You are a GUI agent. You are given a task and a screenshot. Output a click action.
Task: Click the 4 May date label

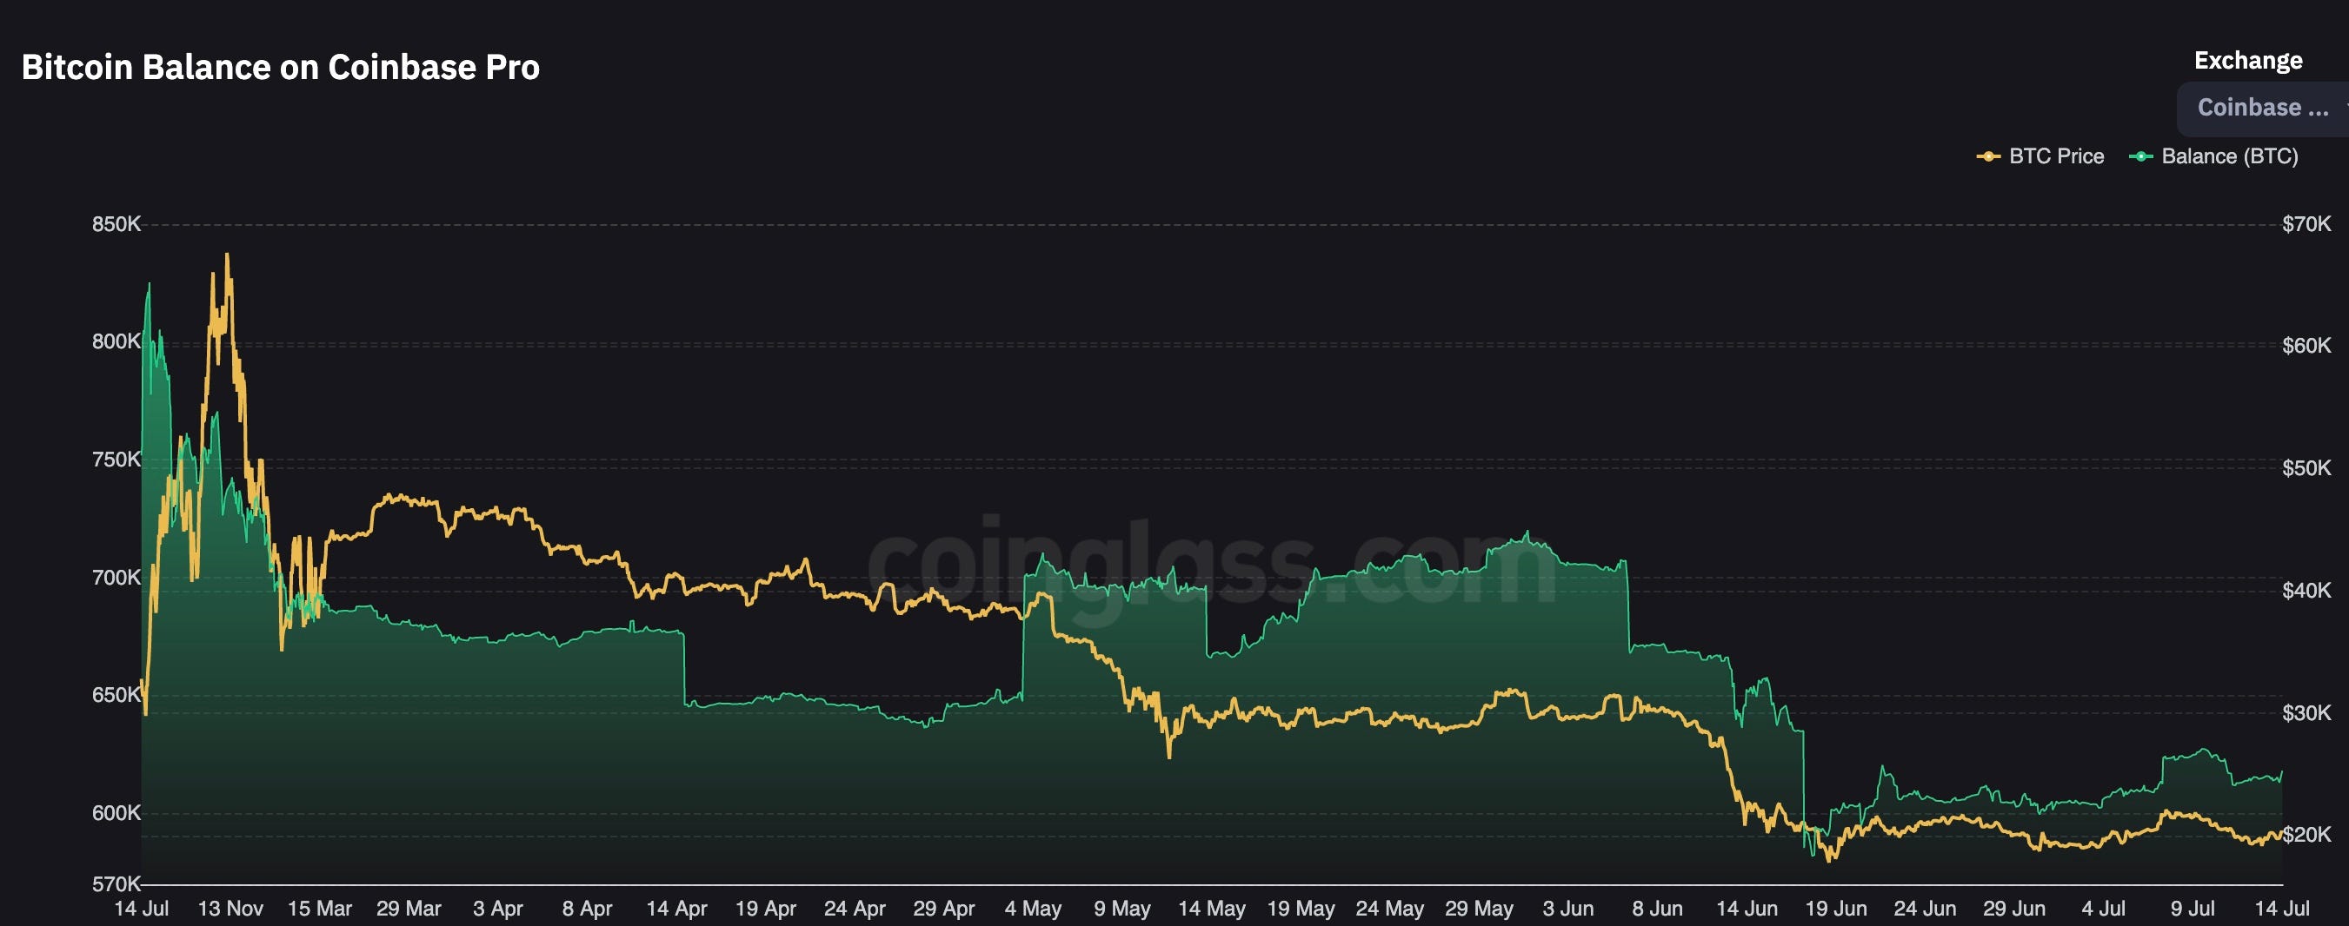click(1033, 909)
